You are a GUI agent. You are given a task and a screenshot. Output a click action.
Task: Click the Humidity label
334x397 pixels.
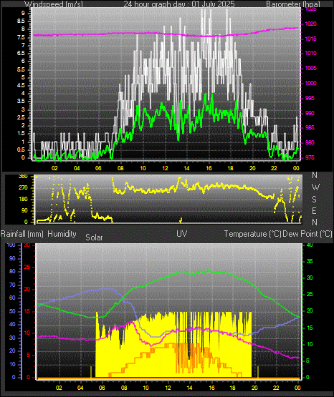(x=62, y=234)
